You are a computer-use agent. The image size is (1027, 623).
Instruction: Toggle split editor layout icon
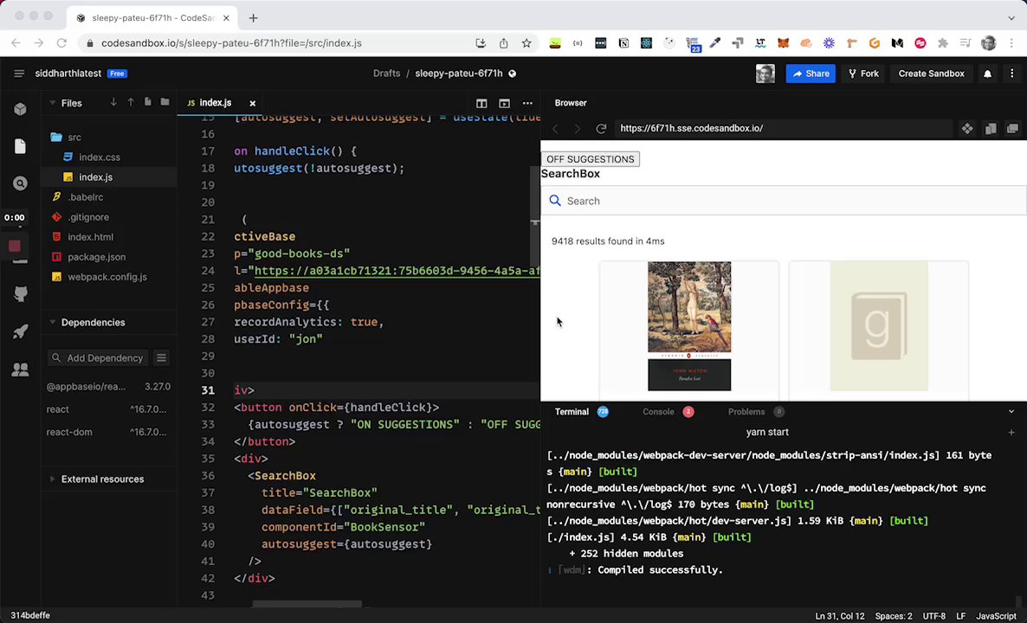click(x=481, y=103)
